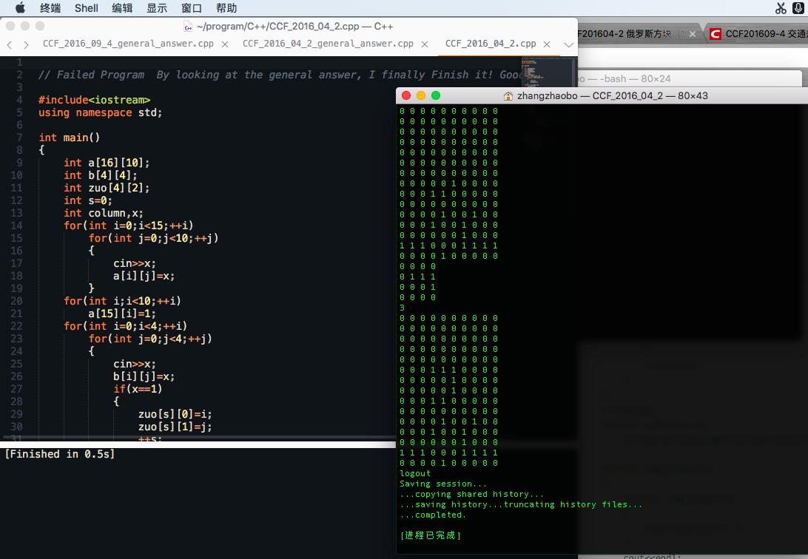Open the Shell menu
This screenshot has width=808, height=559.
point(86,7)
